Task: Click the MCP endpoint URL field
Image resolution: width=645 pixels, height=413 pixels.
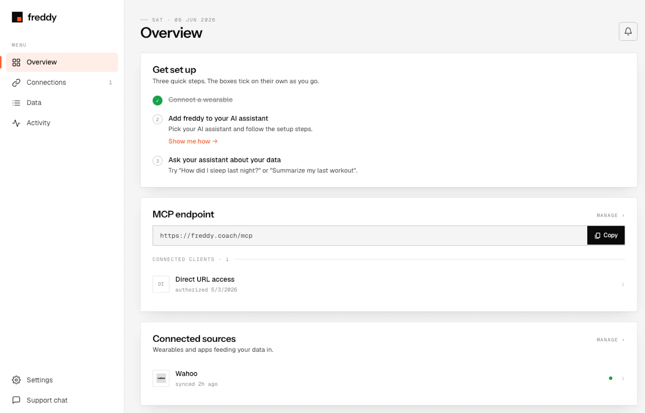Action: click(370, 236)
